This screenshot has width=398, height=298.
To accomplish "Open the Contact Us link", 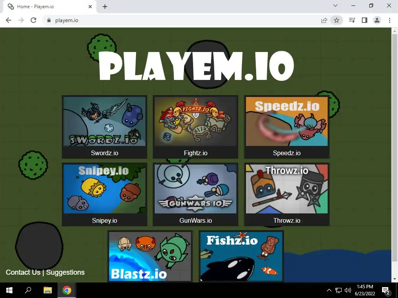I will [23, 272].
